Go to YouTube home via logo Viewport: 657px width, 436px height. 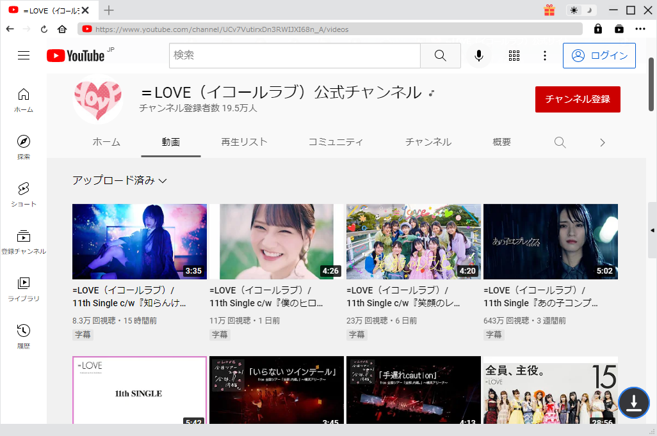tap(76, 56)
